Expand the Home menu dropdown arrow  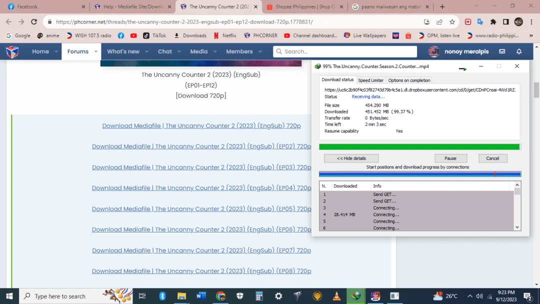[x=56, y=51]
